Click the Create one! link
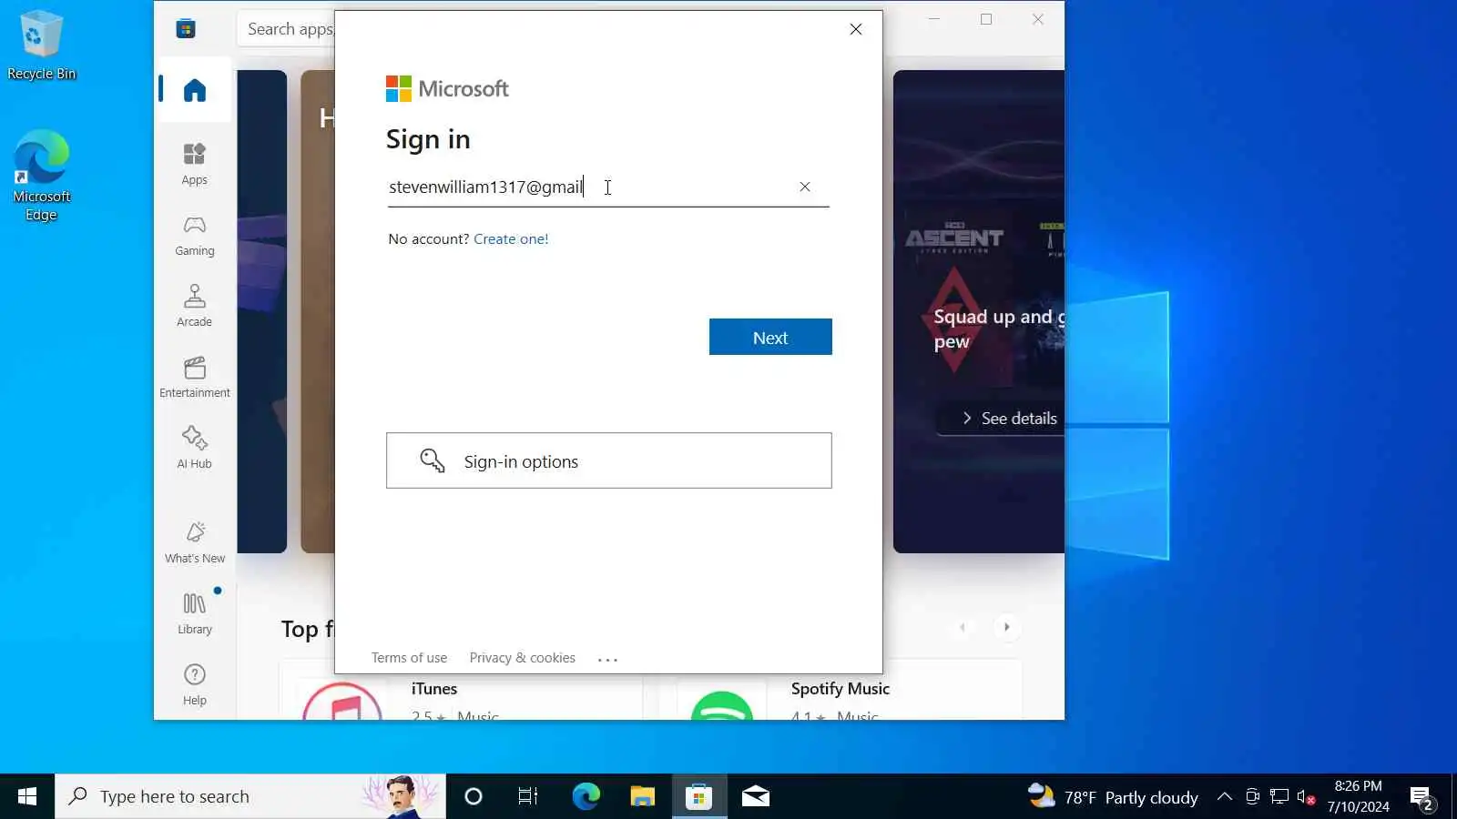Viewport: 1457px width, 819px height. pyautogui.click(x=511, y=239)
